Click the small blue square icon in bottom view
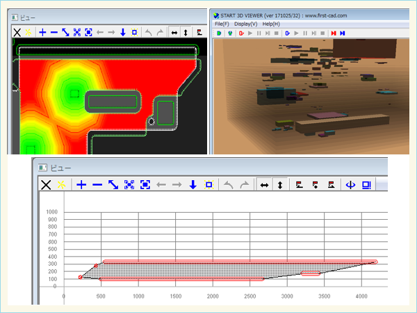 (208, 184)
